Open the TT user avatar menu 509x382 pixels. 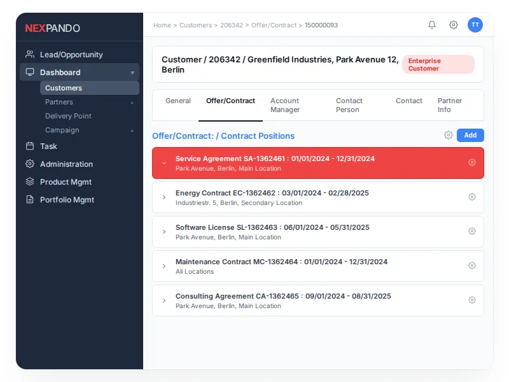tap(475, 25)
